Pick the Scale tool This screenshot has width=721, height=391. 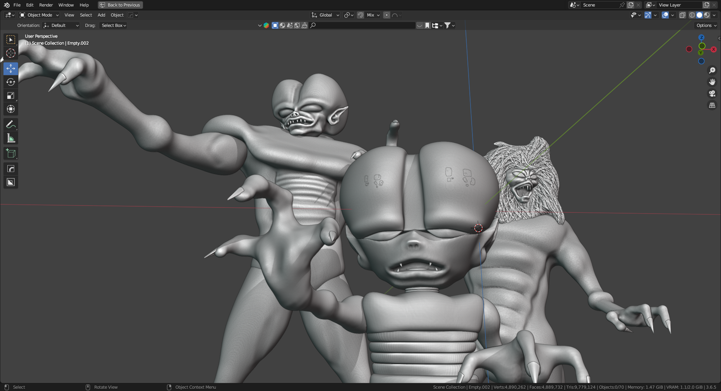point(11,95)
